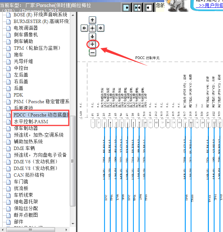This screenshot has height=232, width=223.
Task: Click the split panel layout icon
Action: pos(138,7)
